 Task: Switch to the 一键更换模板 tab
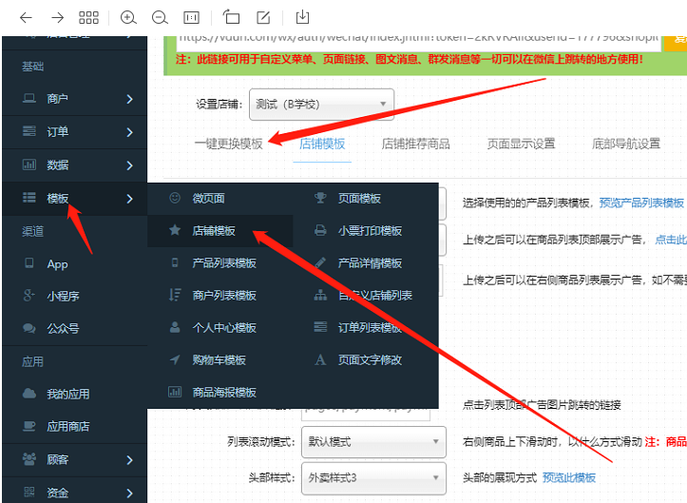point(228,144)
